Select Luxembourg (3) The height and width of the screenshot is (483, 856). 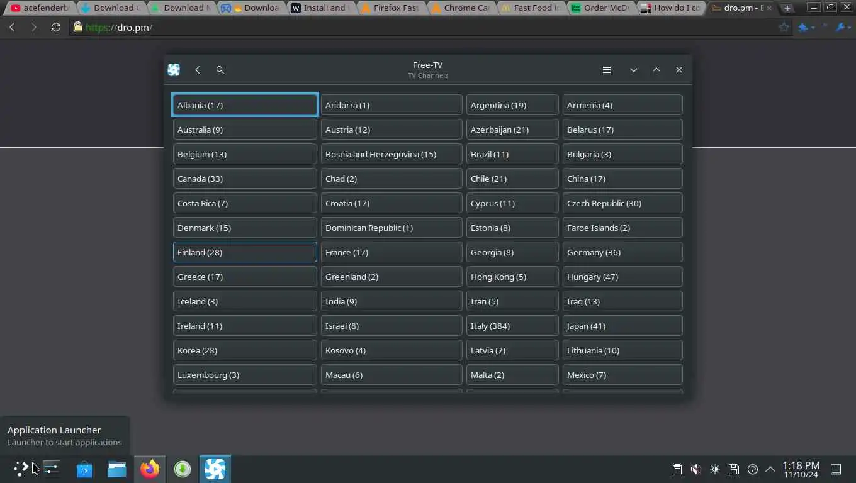(x=245, y=375)
